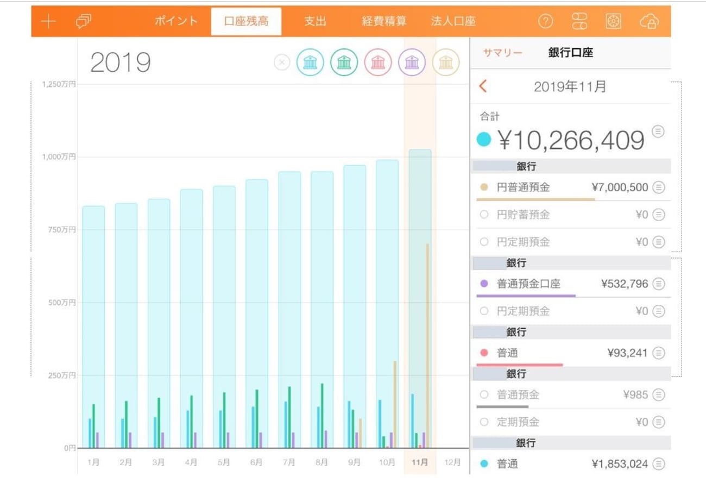Viewport: 706px width, 489px height.
Task: Select the 8月 bar in the chart
Action: pyautogui.click(x=322, y=310)
